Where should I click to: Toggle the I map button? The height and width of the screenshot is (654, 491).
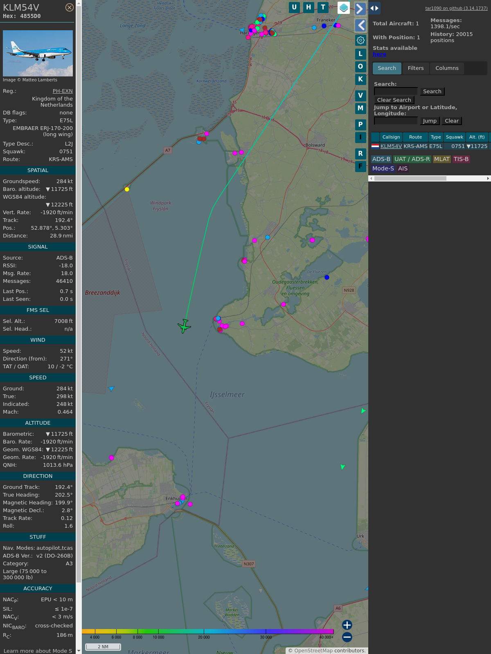click(360, 137)
